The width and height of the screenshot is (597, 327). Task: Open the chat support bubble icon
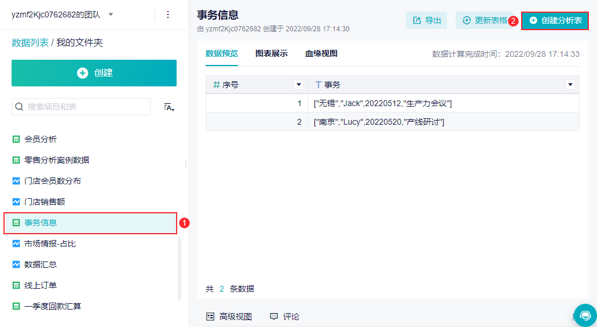click(x=585, y=315)
